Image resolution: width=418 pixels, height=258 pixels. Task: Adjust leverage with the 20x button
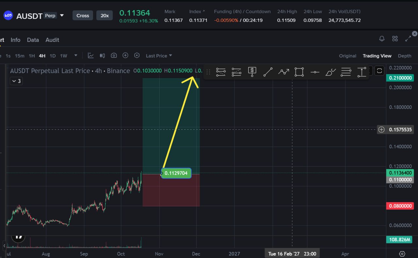coord(104,15)
